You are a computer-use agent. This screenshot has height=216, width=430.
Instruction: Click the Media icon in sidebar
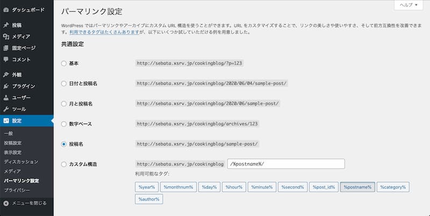coord(6,37)
